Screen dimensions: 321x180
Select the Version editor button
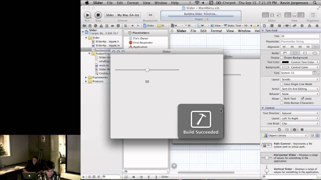tap(279, 15)
